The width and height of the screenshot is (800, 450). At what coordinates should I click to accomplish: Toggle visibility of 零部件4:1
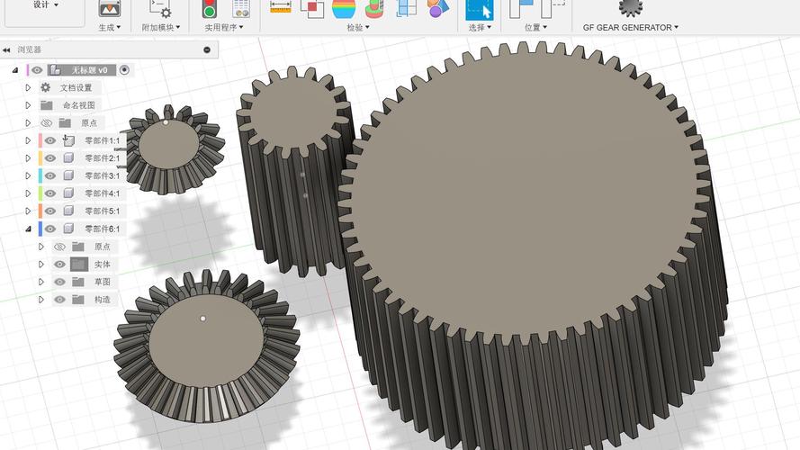click(x=50, y=193)
